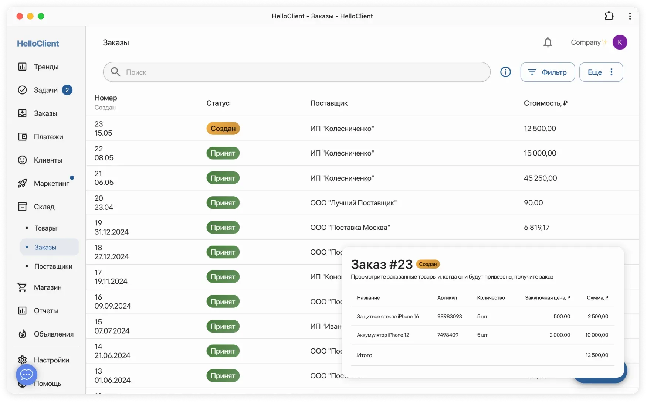
Task: Click the Payments wallet icon
Action: (23, 137)
